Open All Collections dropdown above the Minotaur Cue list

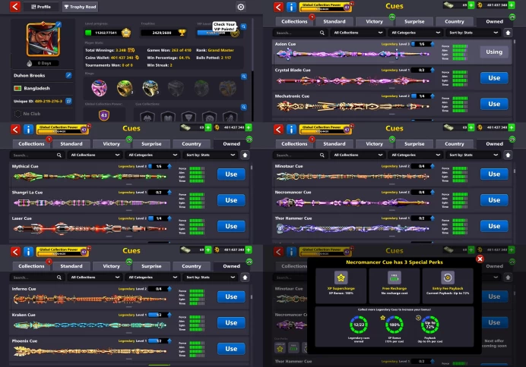click(358, 155)
